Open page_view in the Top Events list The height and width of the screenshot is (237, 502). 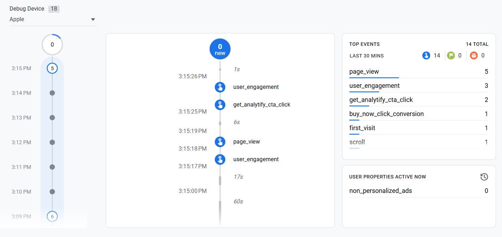(x=364, y=72)
